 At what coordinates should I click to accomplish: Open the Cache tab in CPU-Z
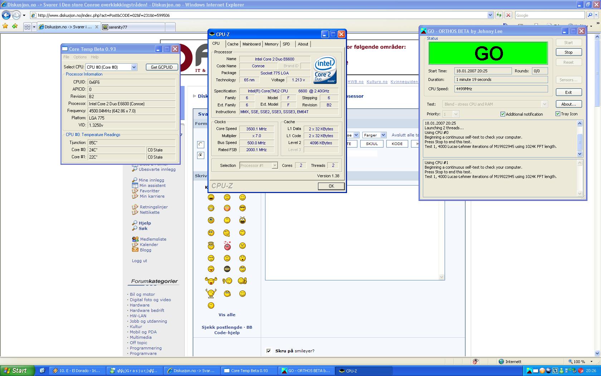[233, 44]
